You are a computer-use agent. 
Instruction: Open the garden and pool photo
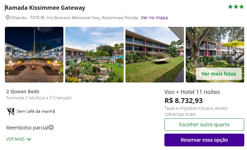click(94, 55)
